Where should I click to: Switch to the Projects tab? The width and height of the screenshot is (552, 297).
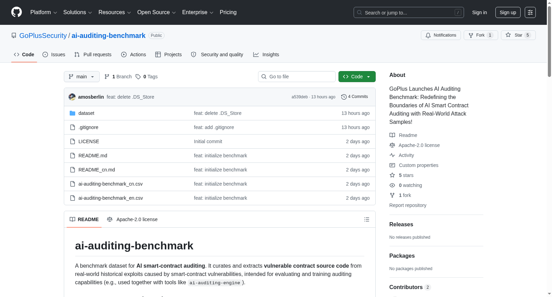[x=168, y=55]
